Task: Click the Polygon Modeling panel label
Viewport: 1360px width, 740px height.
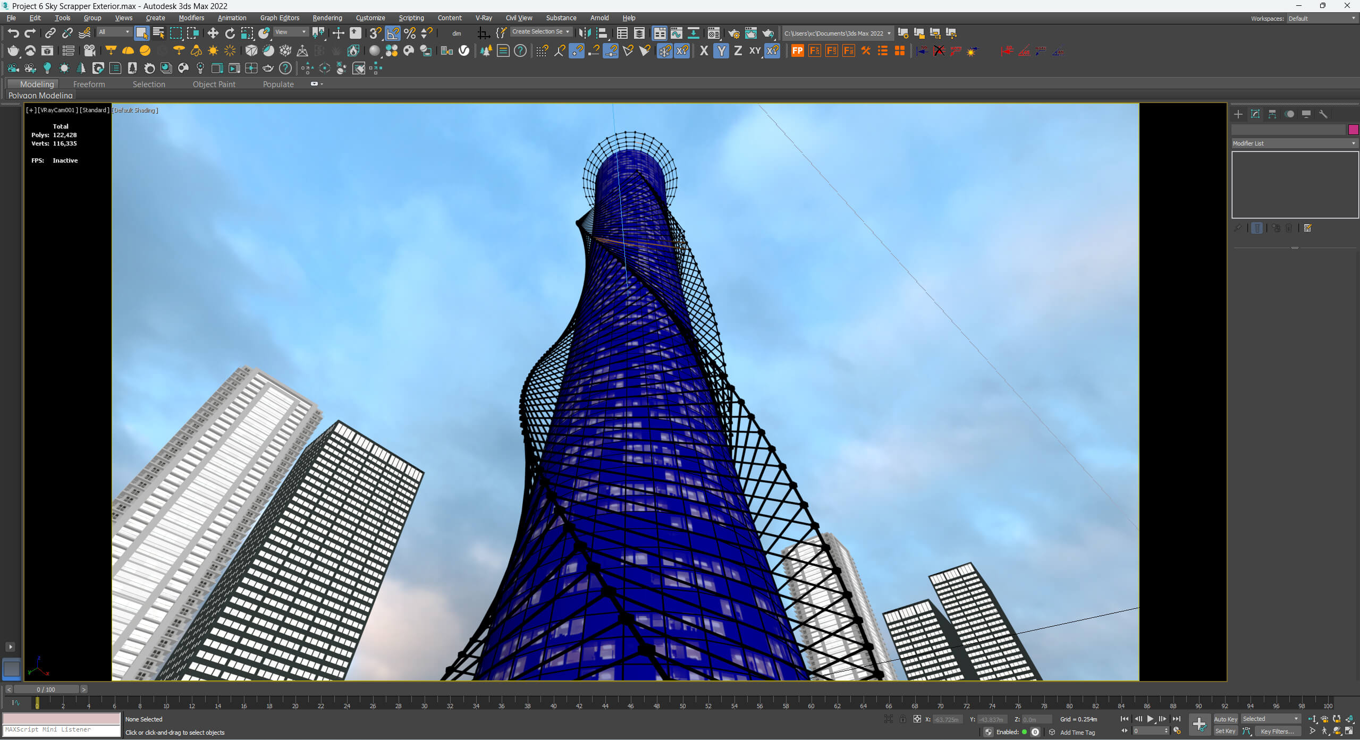Action: click(40, 95)
